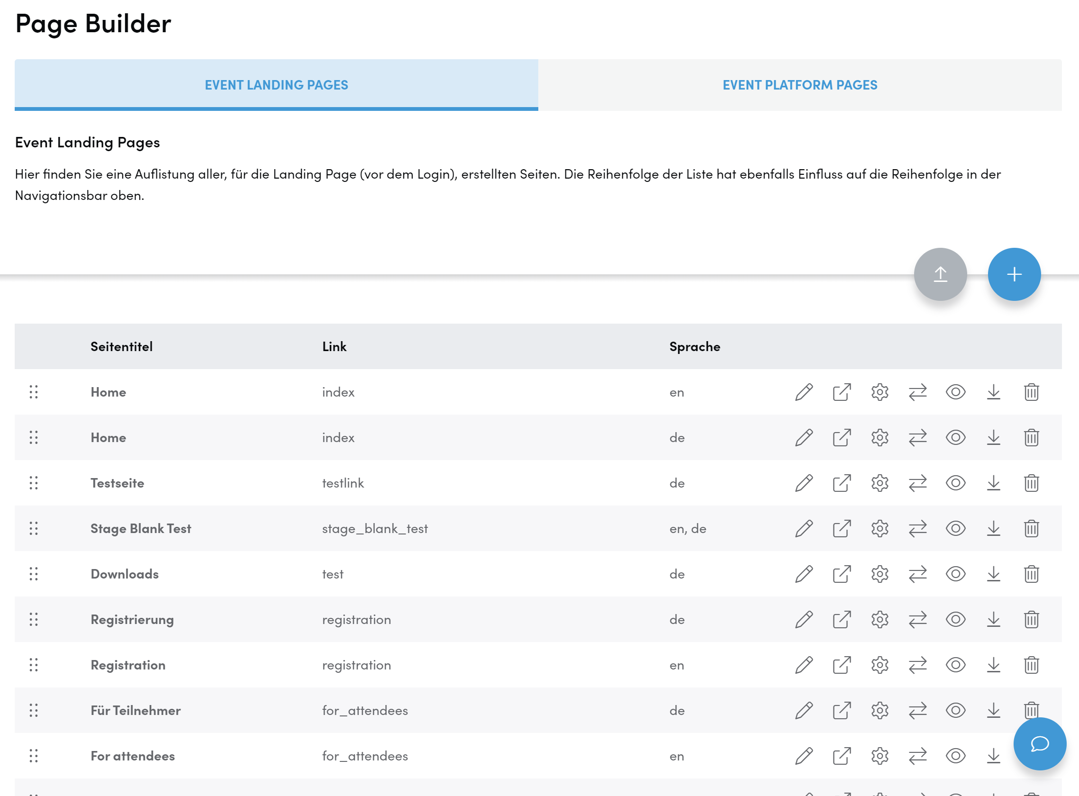Delete the Registrierung page

point(1031,620)
